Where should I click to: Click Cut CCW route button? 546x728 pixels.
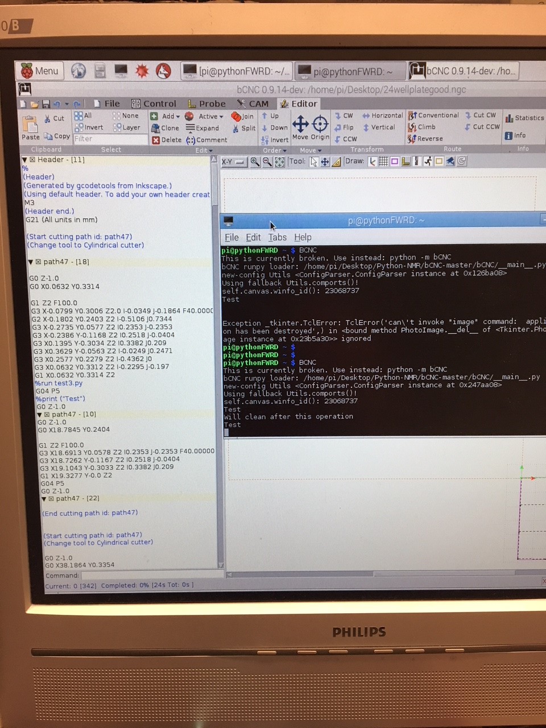[x=482, y=127]
